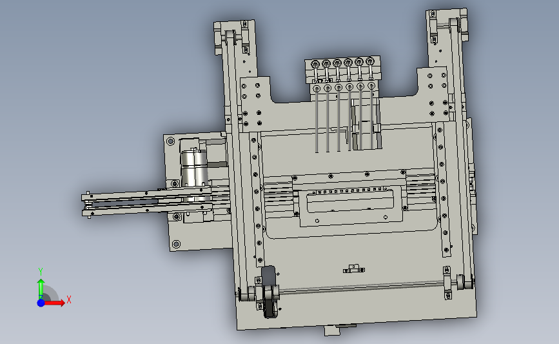Click the red X axis arrow of triad
Screen dimensions: 559x344
click(x=54, y=303)
